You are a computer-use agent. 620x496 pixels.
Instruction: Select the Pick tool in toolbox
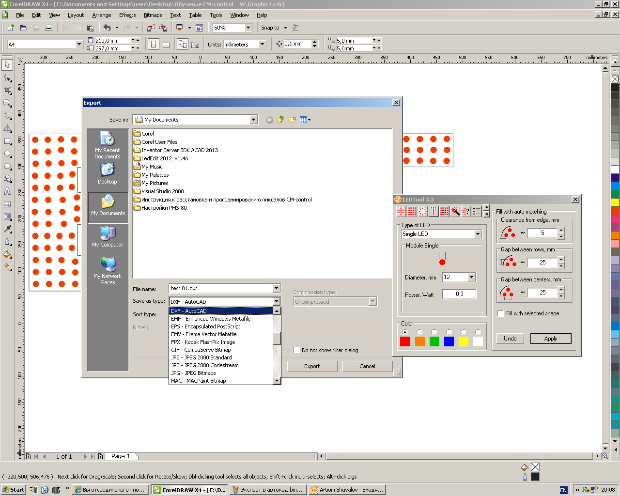click(x=7, y=65)
